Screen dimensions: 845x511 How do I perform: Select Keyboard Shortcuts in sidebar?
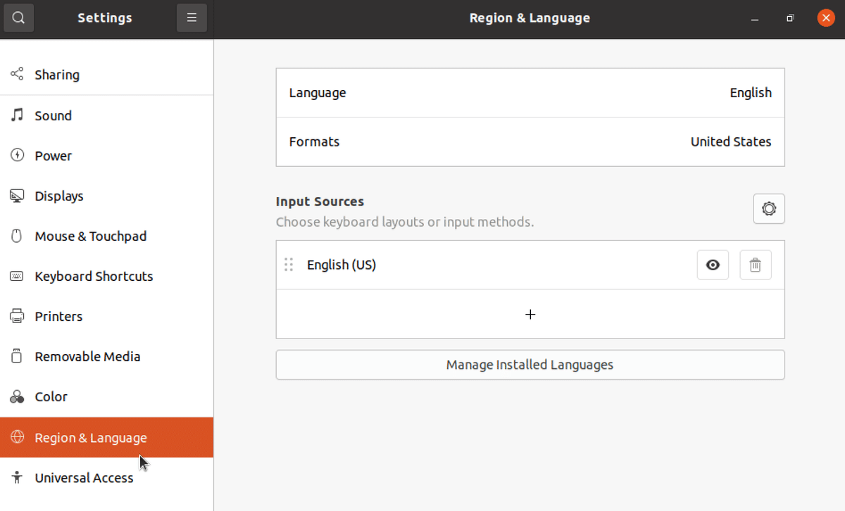(106, 276)
